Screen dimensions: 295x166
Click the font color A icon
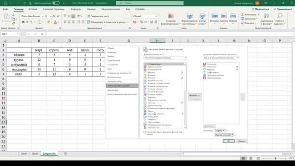(55, 22)
